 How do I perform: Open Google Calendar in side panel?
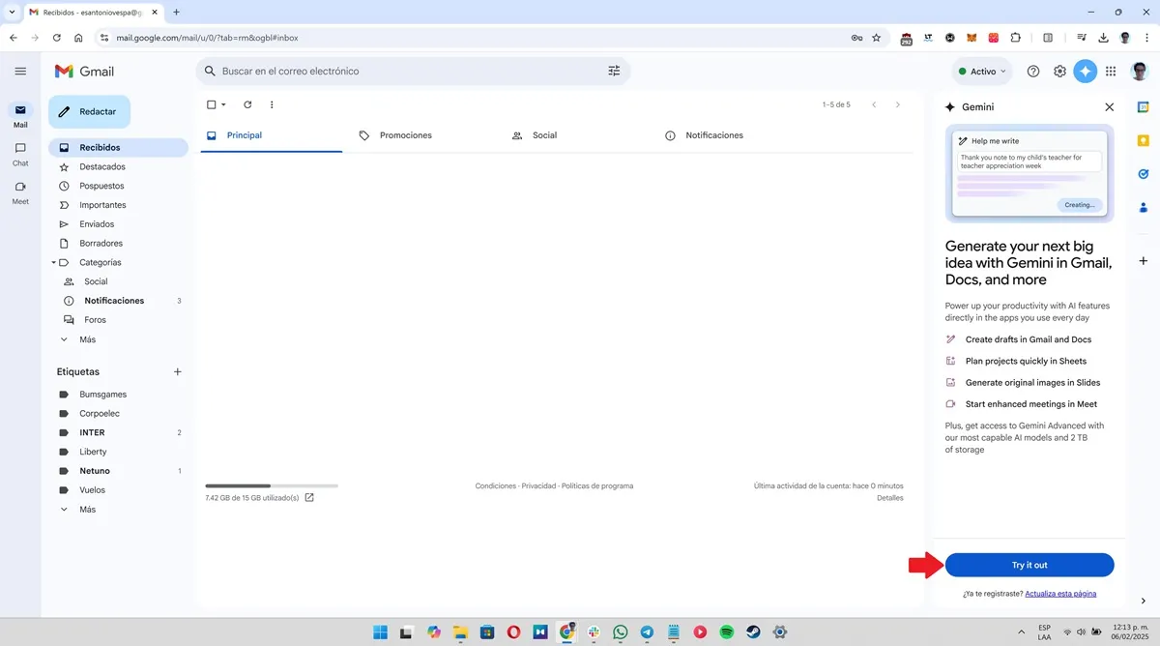click(x=1143, y=106)
